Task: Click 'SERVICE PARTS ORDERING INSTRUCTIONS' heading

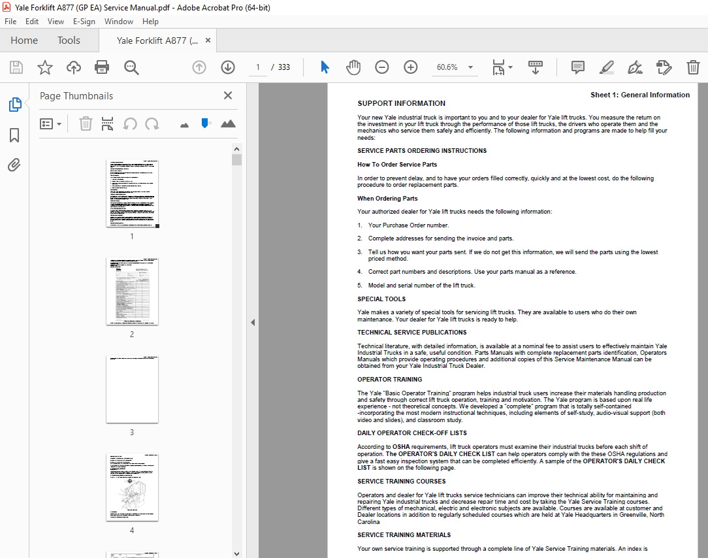Action: tap(422, 151)
